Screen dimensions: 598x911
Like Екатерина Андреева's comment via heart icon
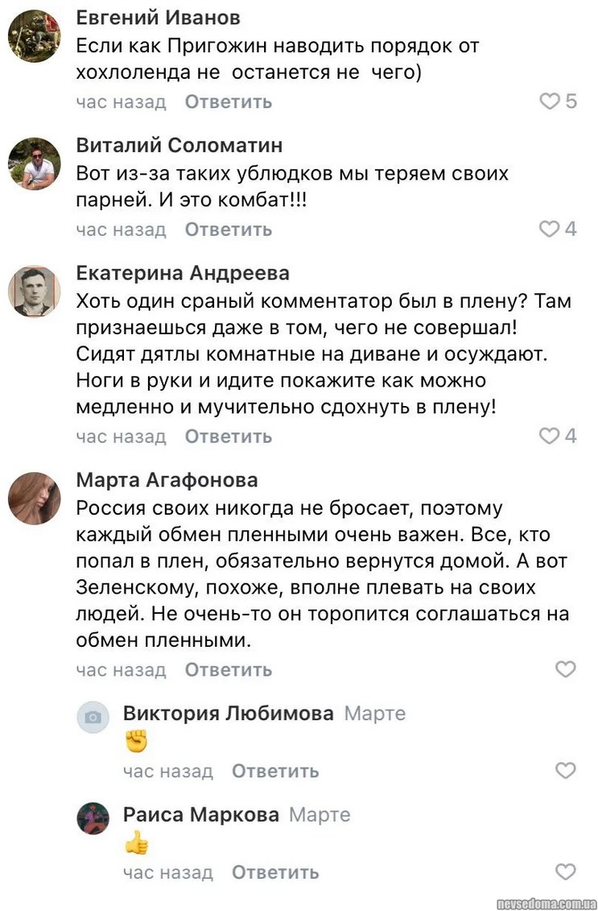[x=549, y=437]
